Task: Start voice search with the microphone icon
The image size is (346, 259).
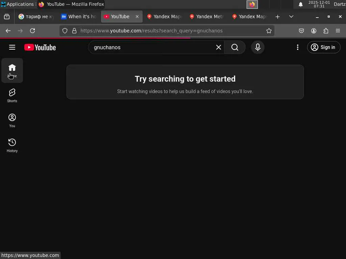Action: tap(257, 47)
